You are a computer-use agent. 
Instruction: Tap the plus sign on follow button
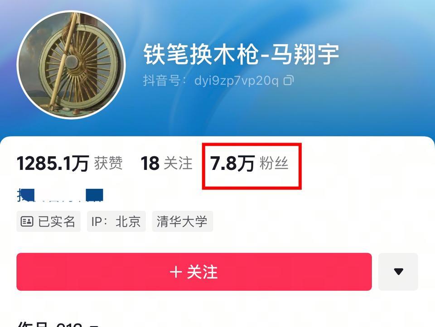176,272
